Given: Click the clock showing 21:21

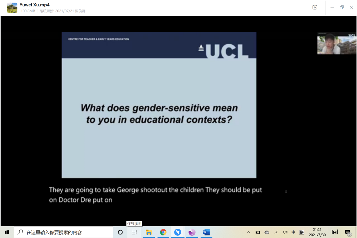Looking at the screenshot, I should point(317,232).
